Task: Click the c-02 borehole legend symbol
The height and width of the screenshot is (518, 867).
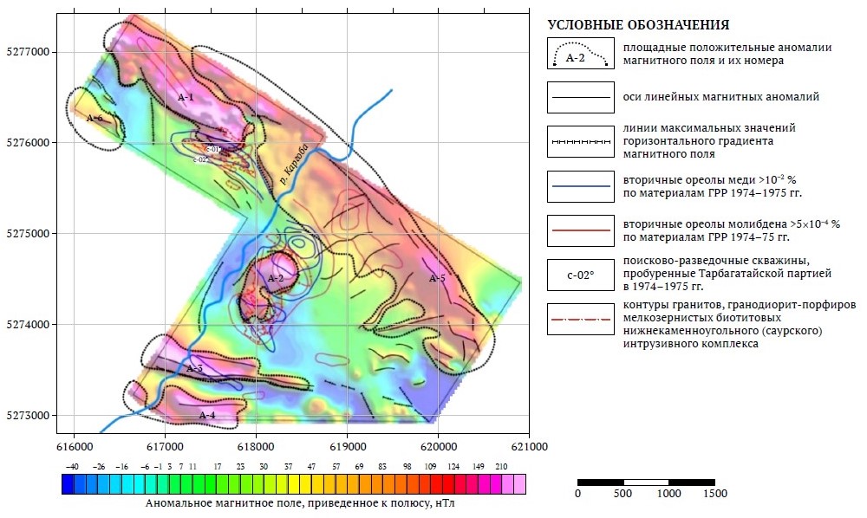Action: pos(581,275)
